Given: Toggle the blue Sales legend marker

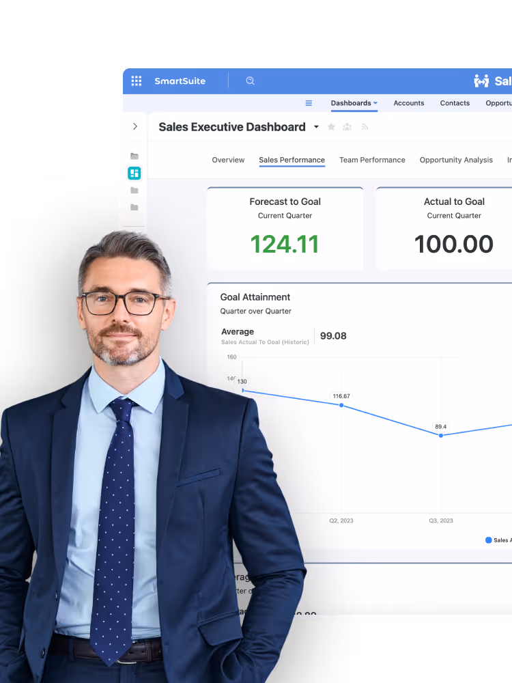Looking at the screenshot, I should point(489,540).
